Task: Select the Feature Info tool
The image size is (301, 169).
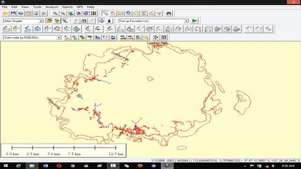Action: (x=128, y=13)
